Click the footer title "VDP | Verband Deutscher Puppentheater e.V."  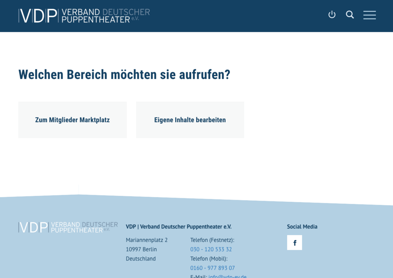(178, 227)
